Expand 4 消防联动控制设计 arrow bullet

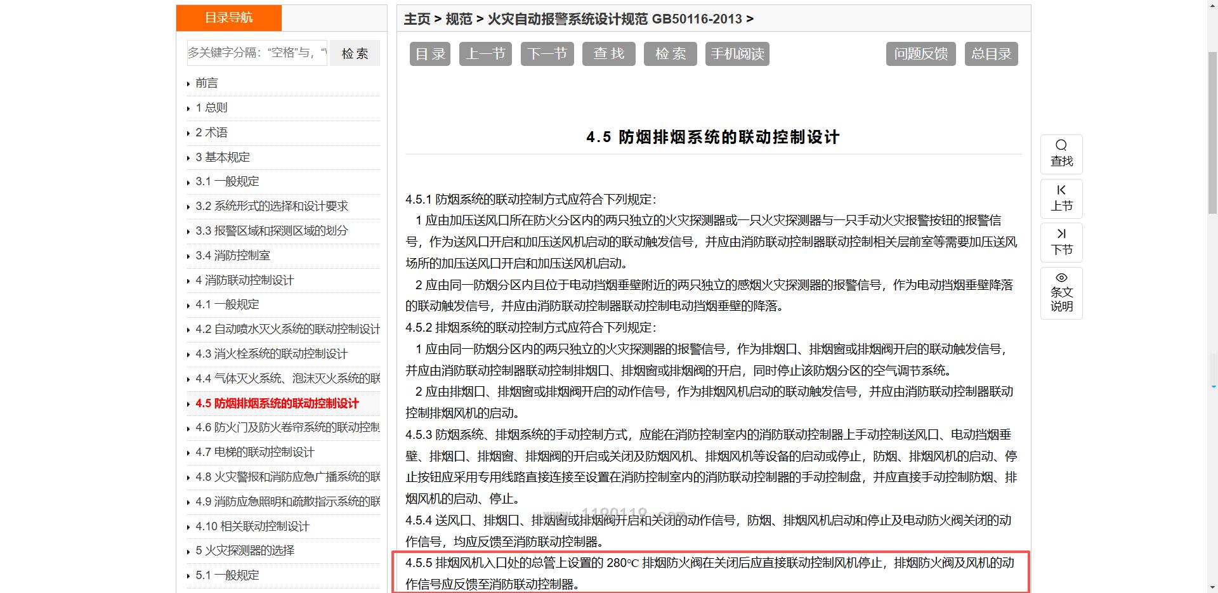188,281
